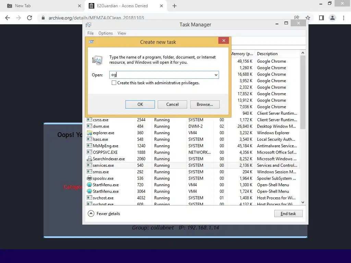The width and height of the screenshot is (351, 263).
Task: Close the E2Guardian Access Denied tab
Action: pyautogui.click(x=161, y=6)
